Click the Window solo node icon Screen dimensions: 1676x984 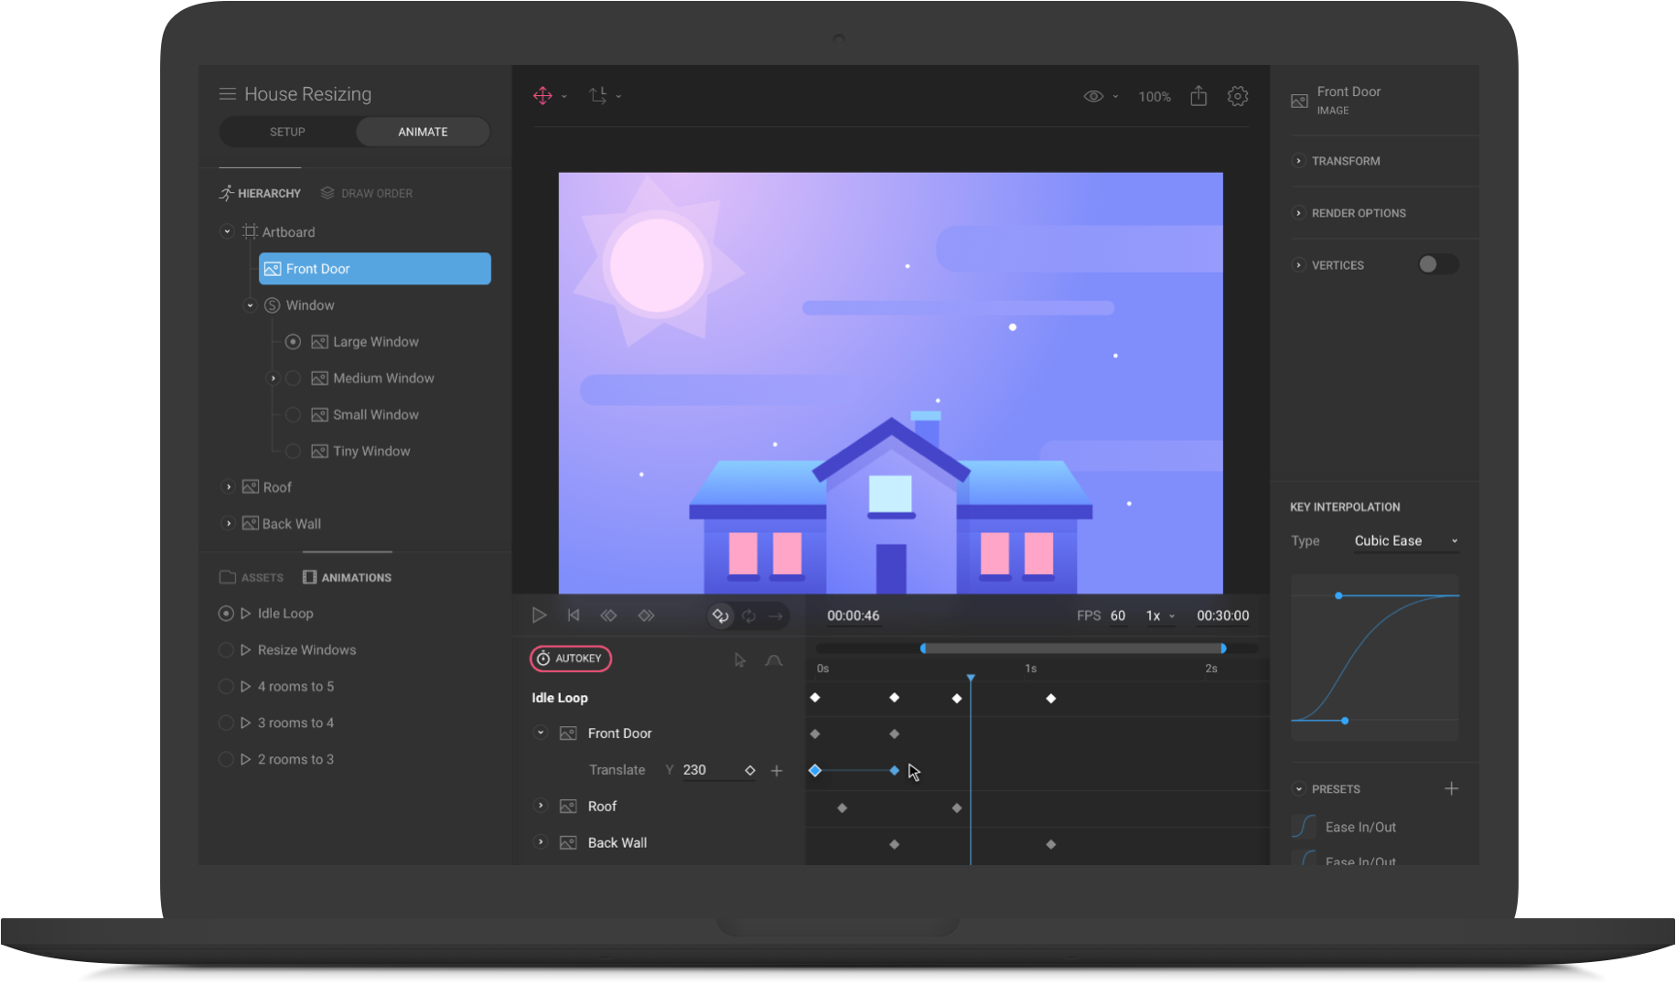click(272, 305)
